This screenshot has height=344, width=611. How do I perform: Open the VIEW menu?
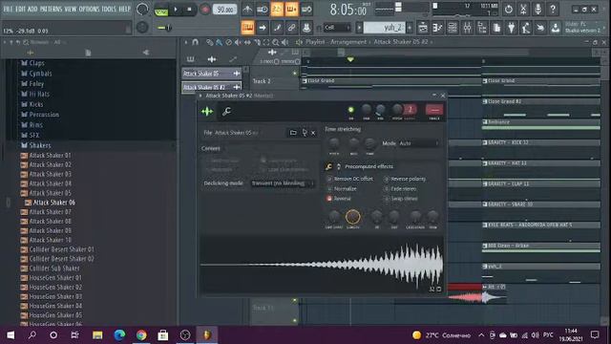70,9
